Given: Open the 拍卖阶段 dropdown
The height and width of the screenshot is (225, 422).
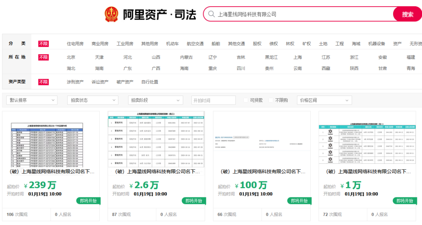Looking at the screenshot, I should [x=156, y=100].
